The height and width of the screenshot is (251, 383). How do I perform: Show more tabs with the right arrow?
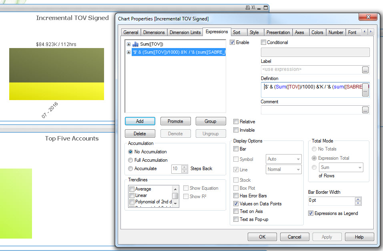tap(371, 32)
